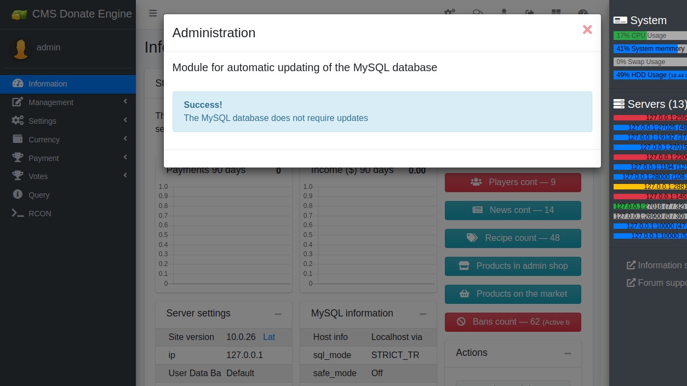
Task: Collapse the MySQL information panel
Action: coord(423,314)
